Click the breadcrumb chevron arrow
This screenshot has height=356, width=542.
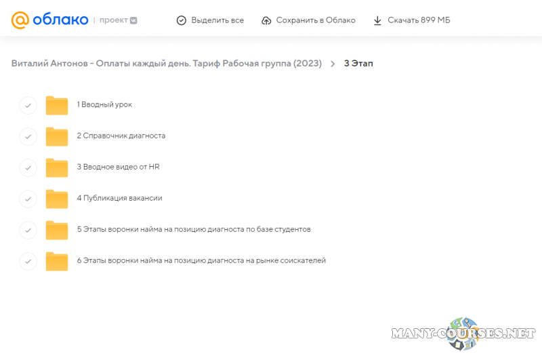coord(333,64)
